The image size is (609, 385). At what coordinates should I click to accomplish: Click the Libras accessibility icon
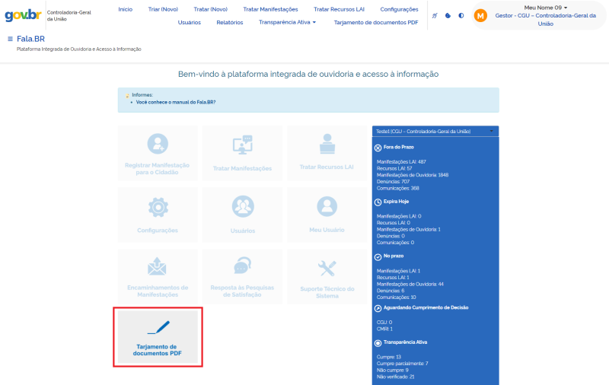435,15
